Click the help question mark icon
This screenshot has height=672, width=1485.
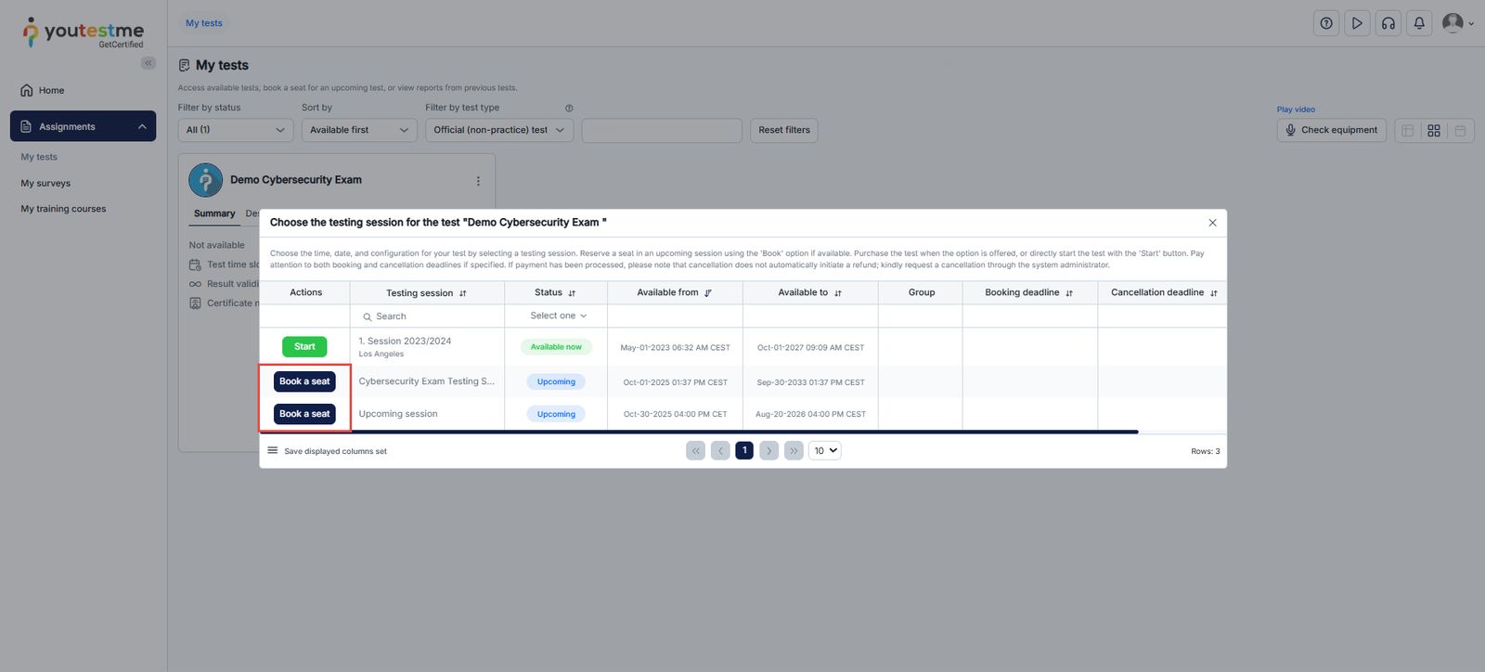point(1326,23)
